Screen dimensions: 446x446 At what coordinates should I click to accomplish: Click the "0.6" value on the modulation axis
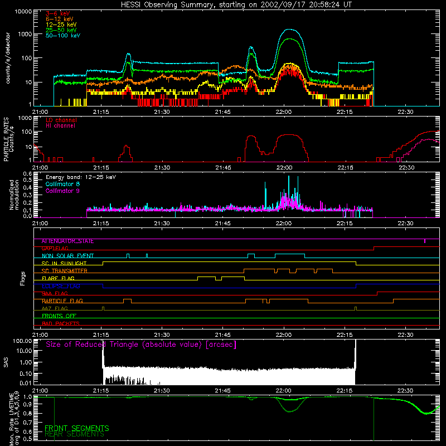click(x=27, y=174)
